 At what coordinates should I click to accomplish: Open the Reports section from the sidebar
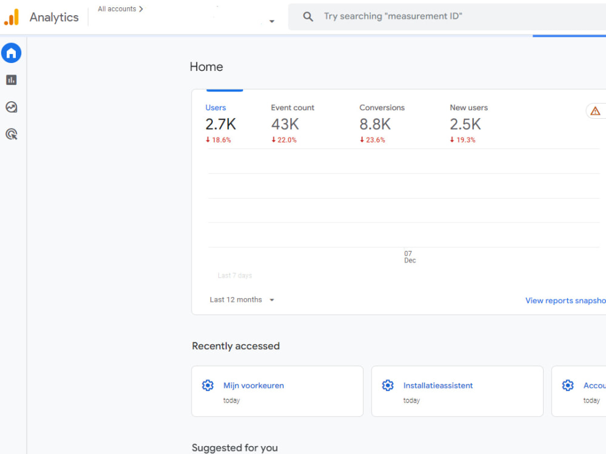[x=11, y=79]
